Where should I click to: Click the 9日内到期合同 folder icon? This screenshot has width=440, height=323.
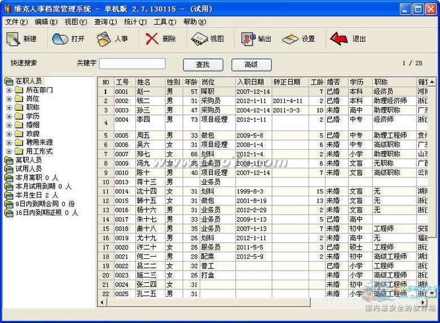9,204
